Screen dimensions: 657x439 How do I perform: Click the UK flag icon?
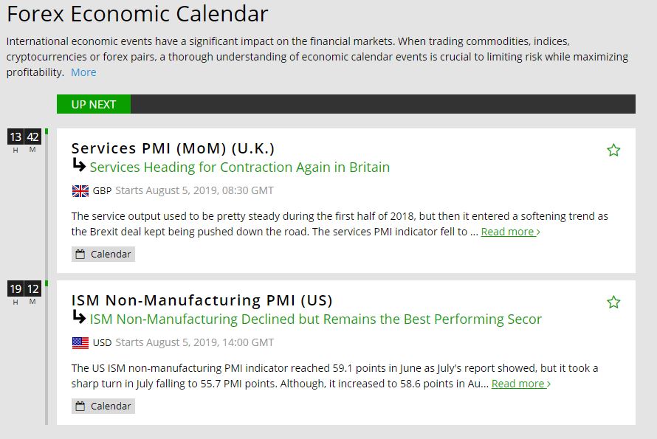(80, 191)
